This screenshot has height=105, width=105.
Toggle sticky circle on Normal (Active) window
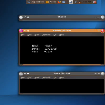pos(28,31)
